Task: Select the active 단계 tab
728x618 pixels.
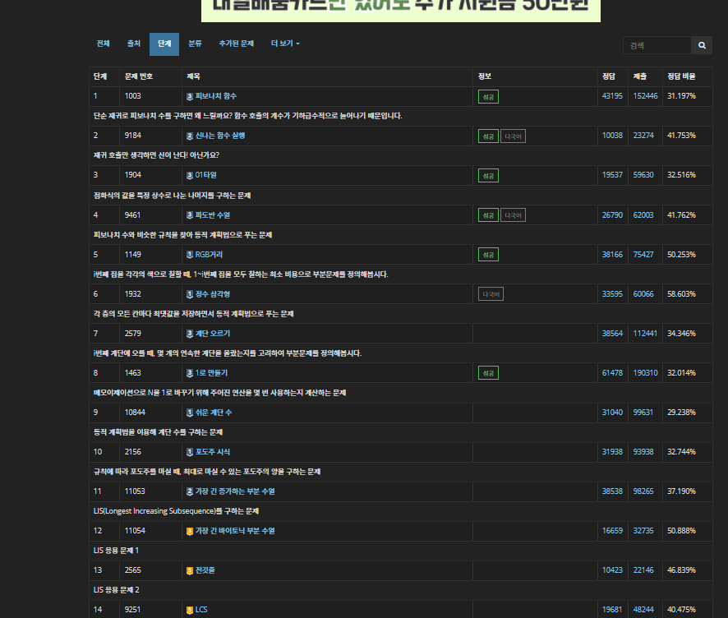Action: [164, 44]
